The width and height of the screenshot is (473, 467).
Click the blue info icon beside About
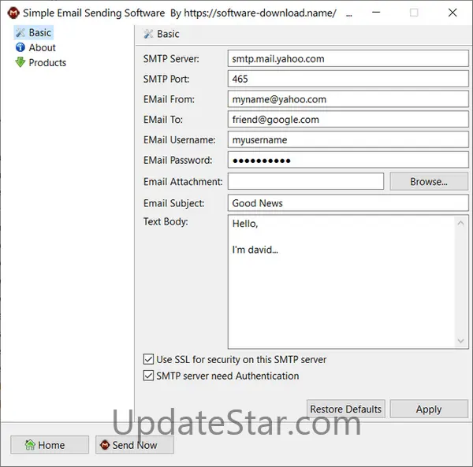click(x=20, y=47)
